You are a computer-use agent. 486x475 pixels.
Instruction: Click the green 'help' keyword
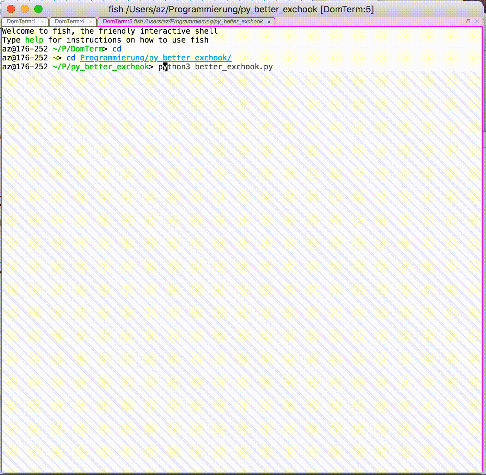tap(34, 40)
